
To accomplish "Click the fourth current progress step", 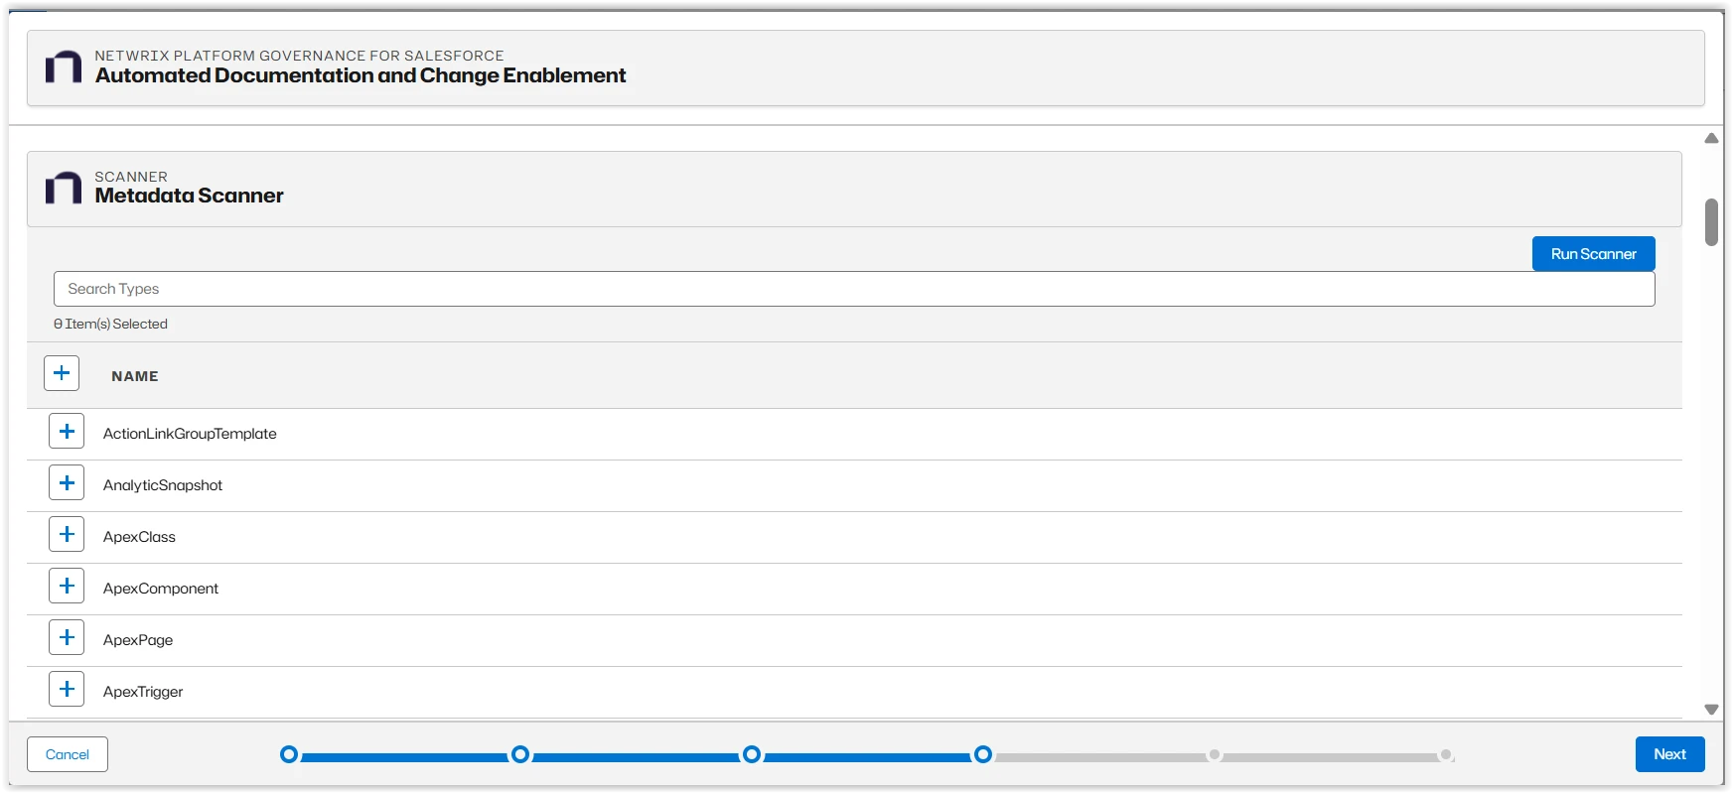I will coord(983,755).
